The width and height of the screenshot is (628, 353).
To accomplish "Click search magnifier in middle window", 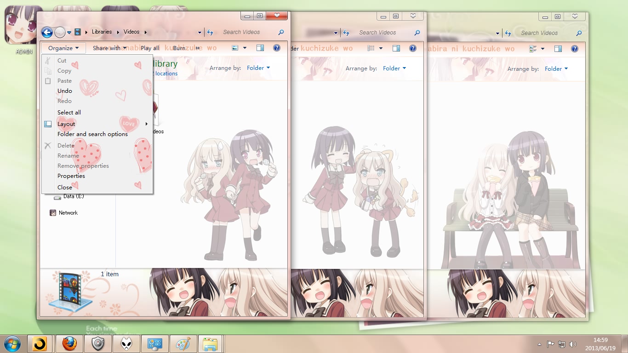I will point(417,33).
